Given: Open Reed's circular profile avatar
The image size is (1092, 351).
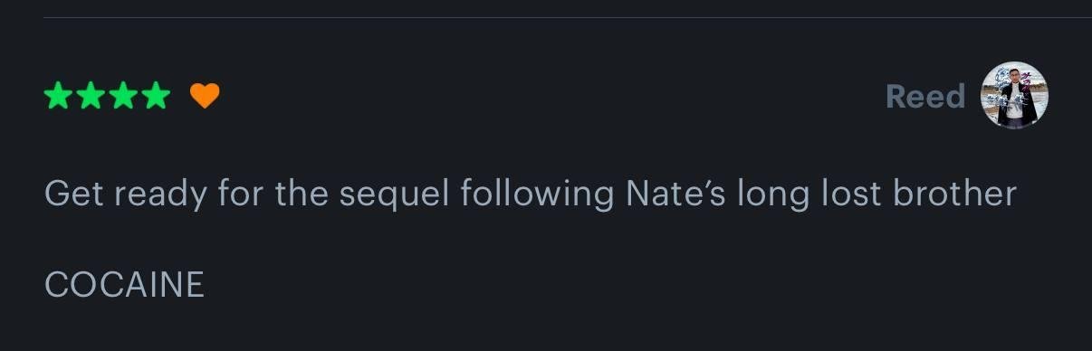Looking at the screenshot, I should [1015, 96].
